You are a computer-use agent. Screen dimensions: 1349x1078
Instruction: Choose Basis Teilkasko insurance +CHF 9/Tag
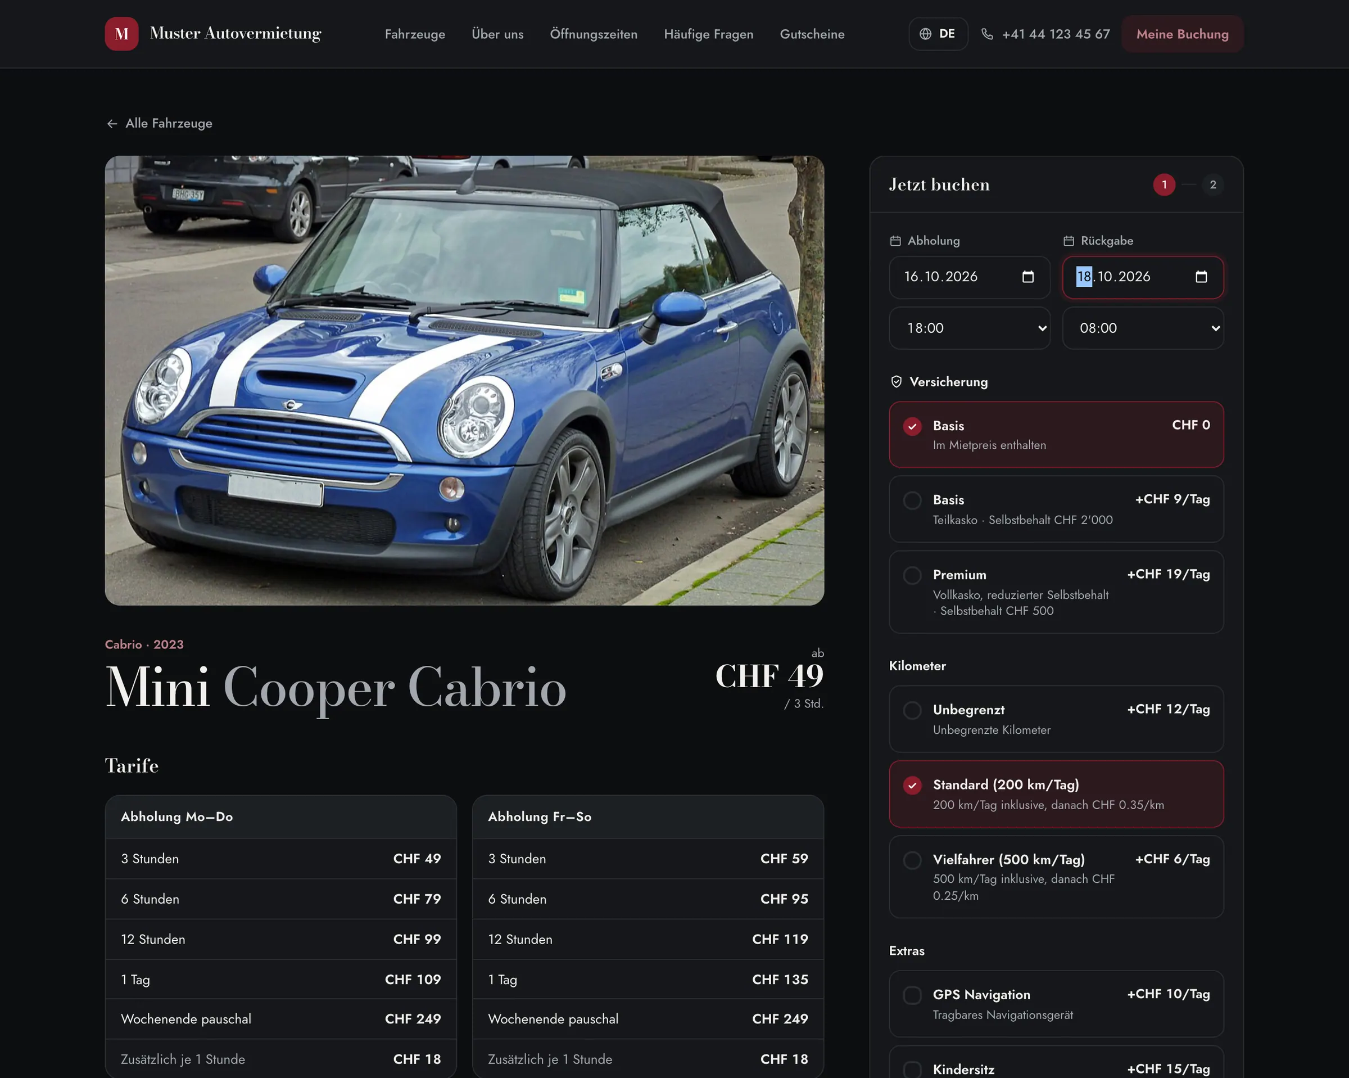1056,509
